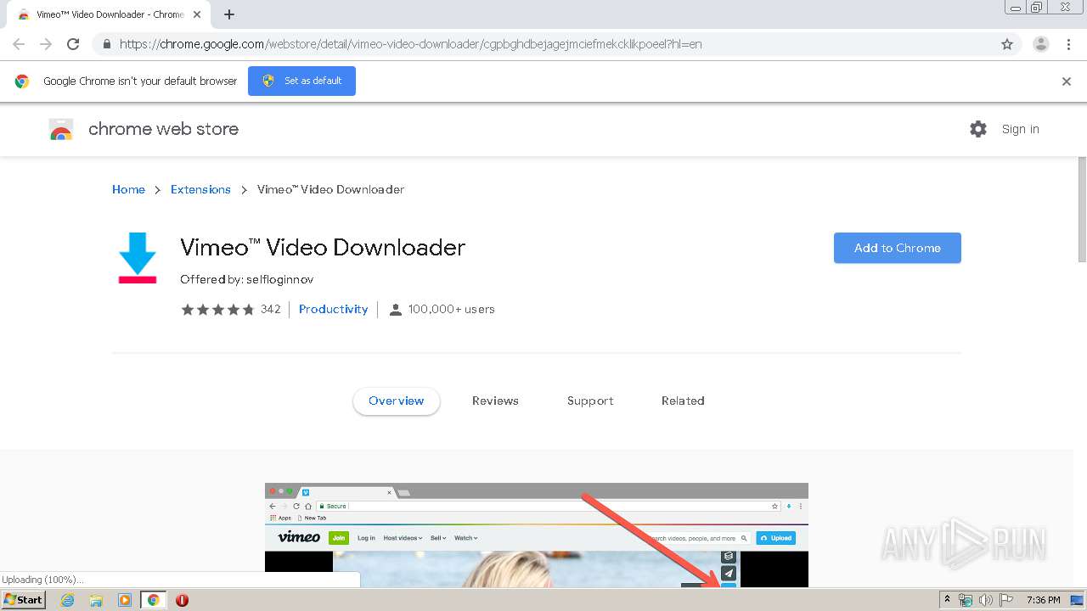Click the browser back arrow
1087x611 pixels.
(x=19, y=44)
